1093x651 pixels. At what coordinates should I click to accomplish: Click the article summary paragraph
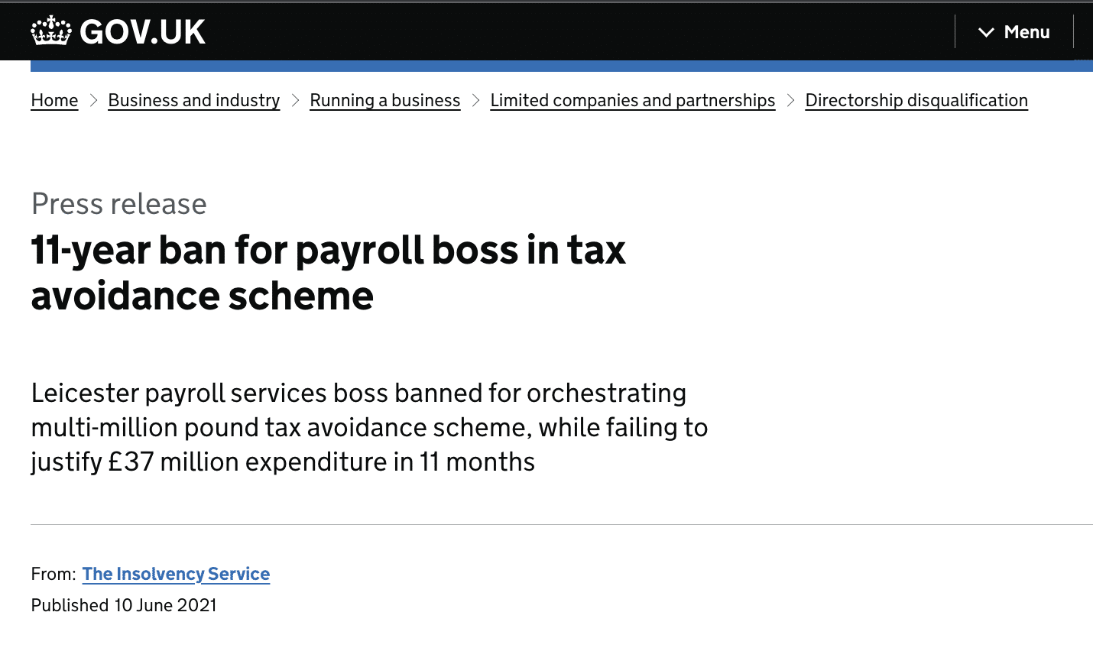pyautogui.click(x=369, y=427)
